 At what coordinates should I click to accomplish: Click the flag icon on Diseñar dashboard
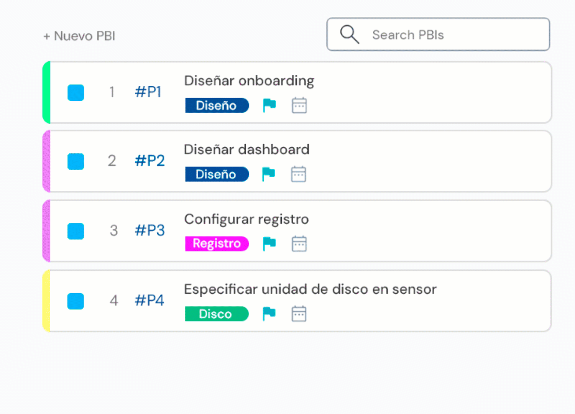pos(268,174)
